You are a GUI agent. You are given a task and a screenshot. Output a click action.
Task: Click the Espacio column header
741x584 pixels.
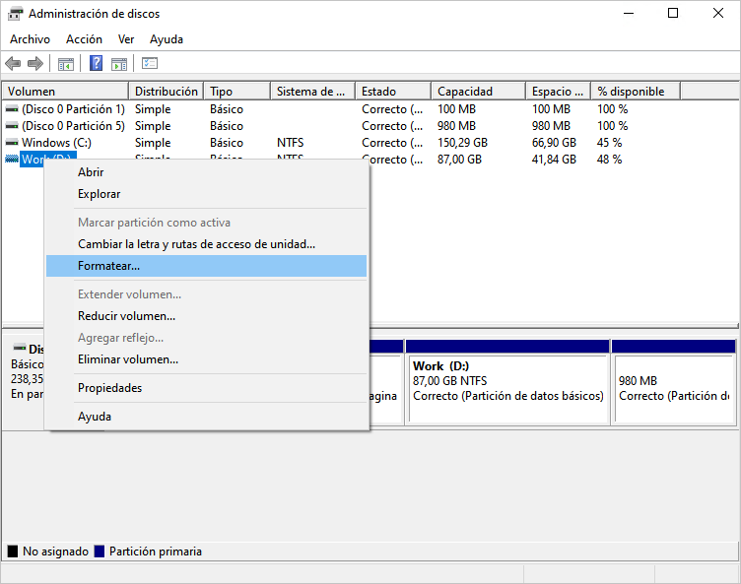click(x=555, y=92)
